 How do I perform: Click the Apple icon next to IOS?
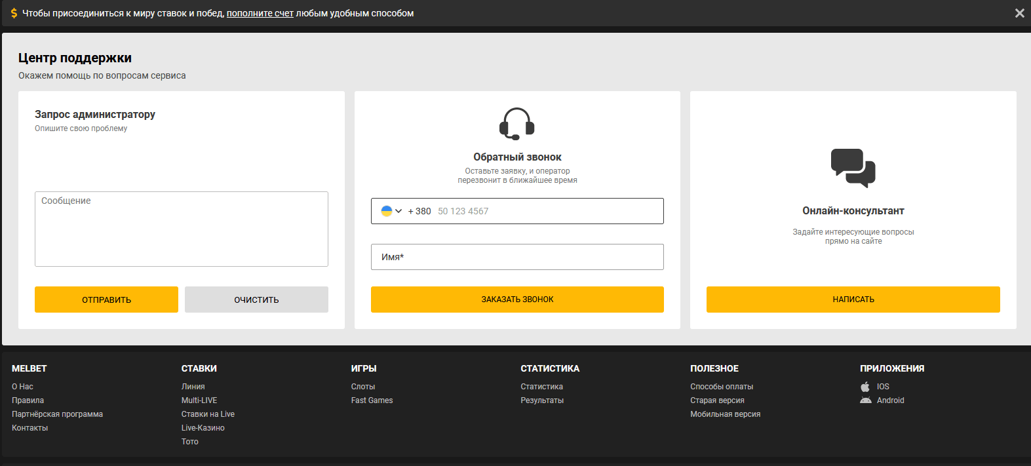click(865, 387)
